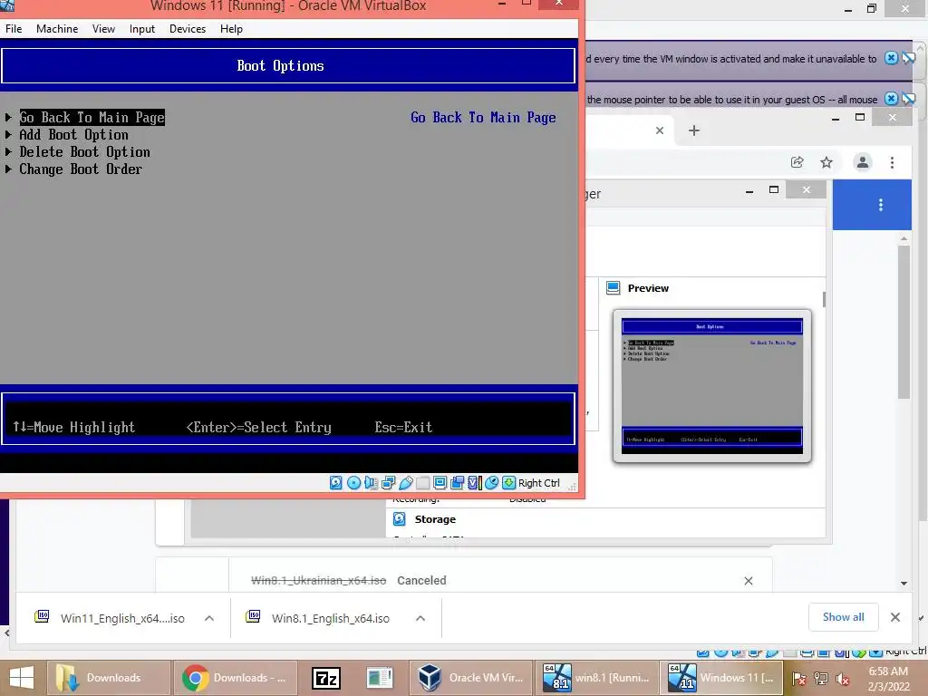Click the audio indicator icon in VM status bar
The height and width of the screenshot is (696, 928).
[x=371, y=483]
